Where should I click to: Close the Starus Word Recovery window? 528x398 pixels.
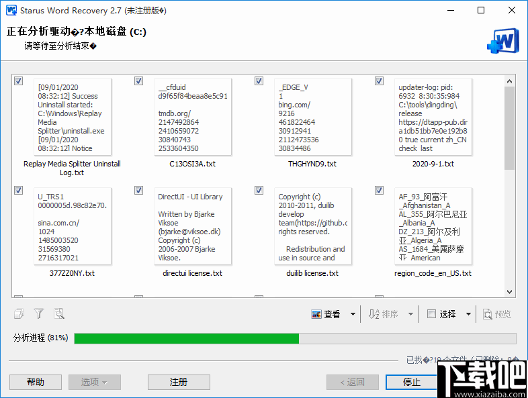[x=512, y=11]
